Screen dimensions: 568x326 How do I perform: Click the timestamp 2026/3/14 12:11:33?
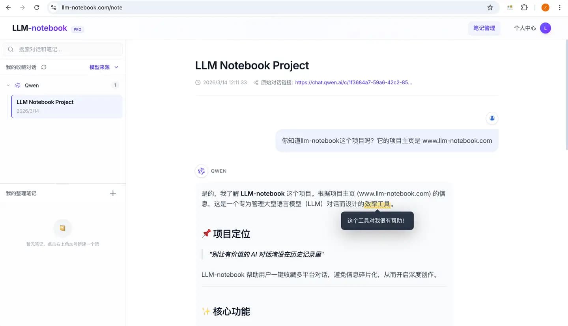click(225, 82)
